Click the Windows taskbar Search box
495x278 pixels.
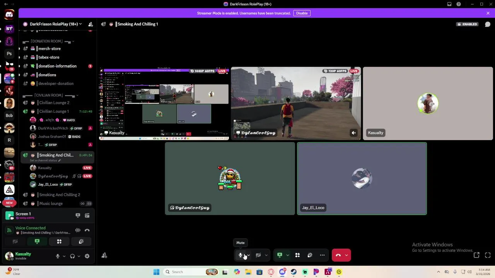191,272
